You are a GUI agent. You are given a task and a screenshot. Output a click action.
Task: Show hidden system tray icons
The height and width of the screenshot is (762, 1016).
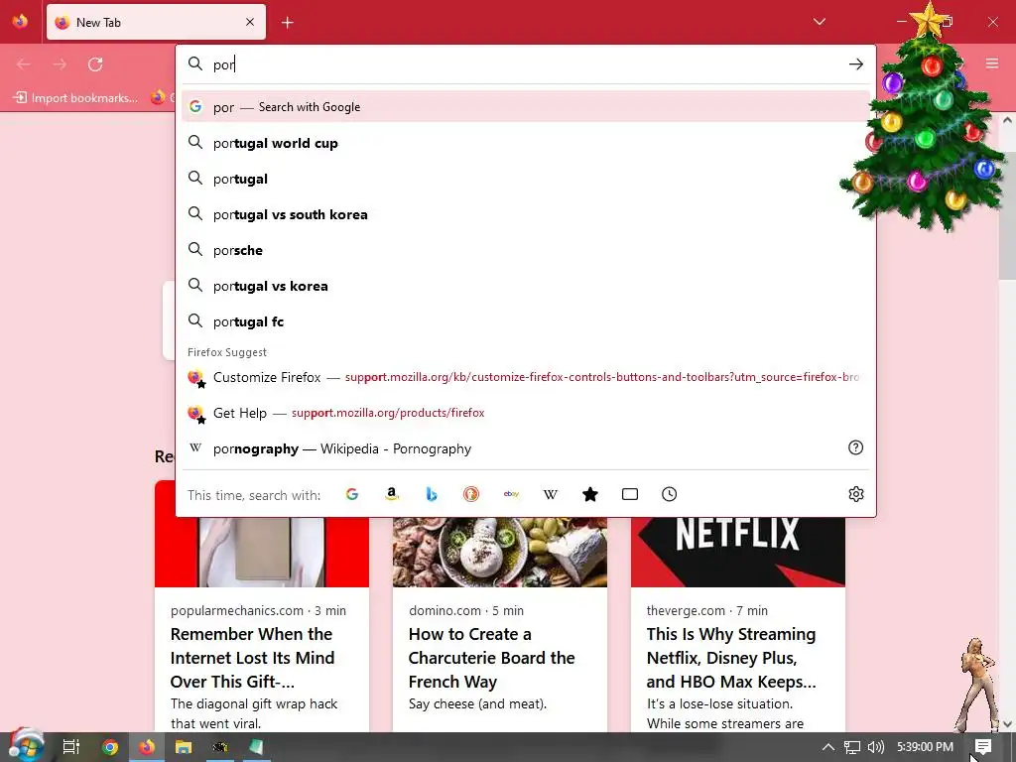(x=828, y=747)
